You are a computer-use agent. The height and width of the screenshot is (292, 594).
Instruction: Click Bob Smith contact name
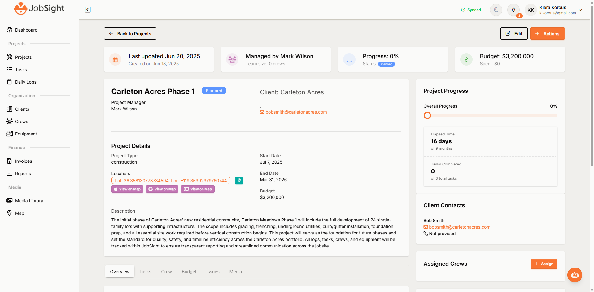(434, 221)
